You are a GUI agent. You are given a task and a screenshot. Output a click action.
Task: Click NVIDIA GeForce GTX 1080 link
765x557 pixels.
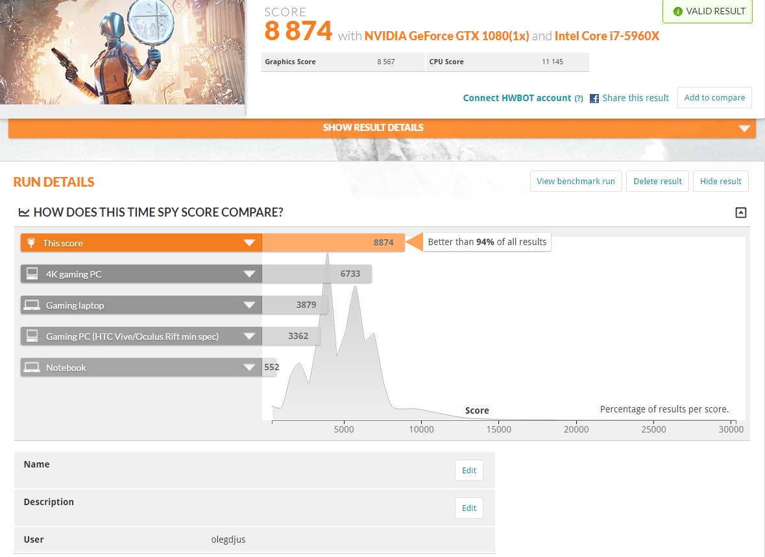446,36
